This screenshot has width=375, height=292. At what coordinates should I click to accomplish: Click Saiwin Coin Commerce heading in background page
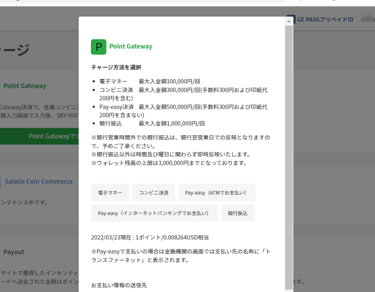tap(39, 182)
